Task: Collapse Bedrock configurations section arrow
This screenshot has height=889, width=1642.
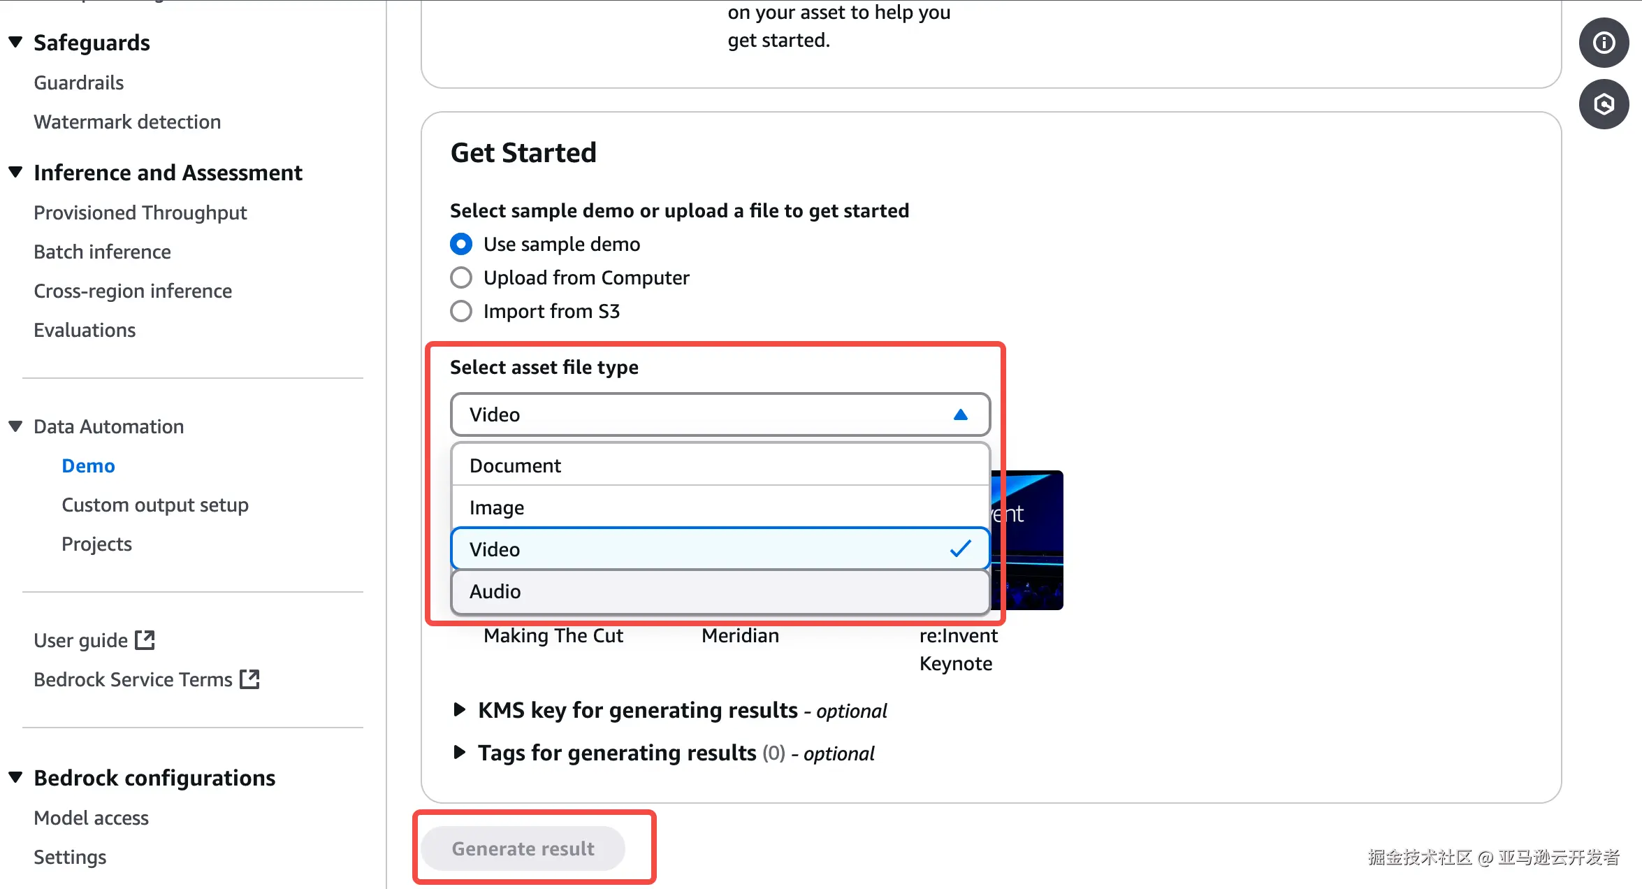Action: (15, 777)
